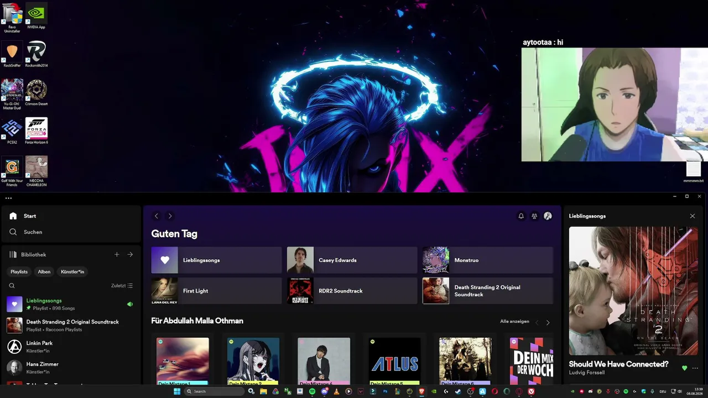Filter library by Alben
Viewport: 708px width, 398px height.
pos(44,272)
